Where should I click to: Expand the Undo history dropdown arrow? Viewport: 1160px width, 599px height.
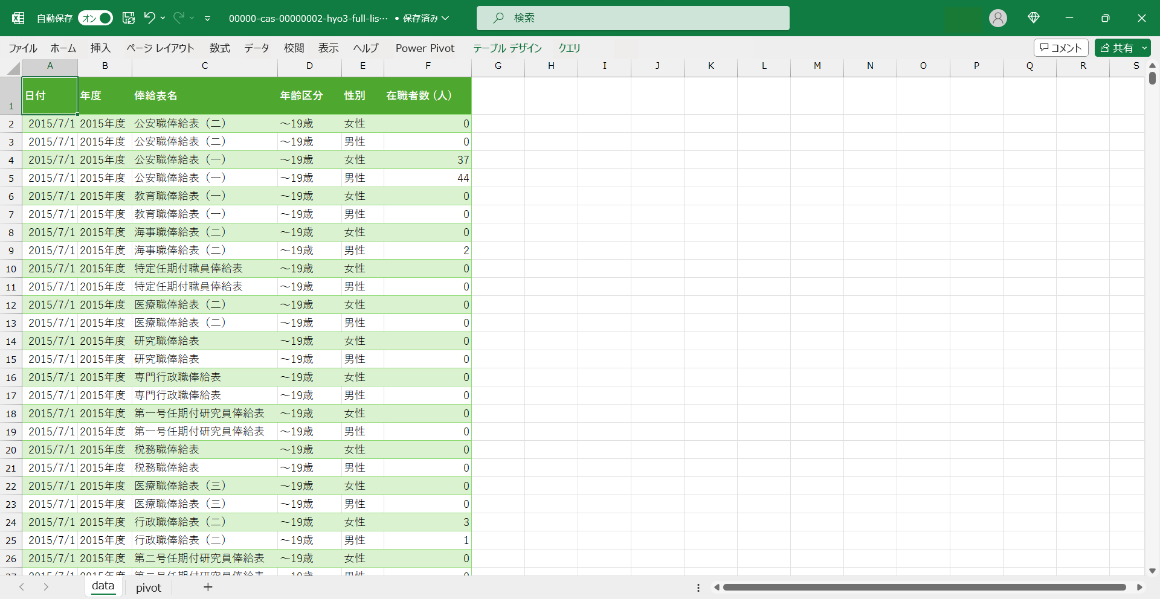[163, 18]
